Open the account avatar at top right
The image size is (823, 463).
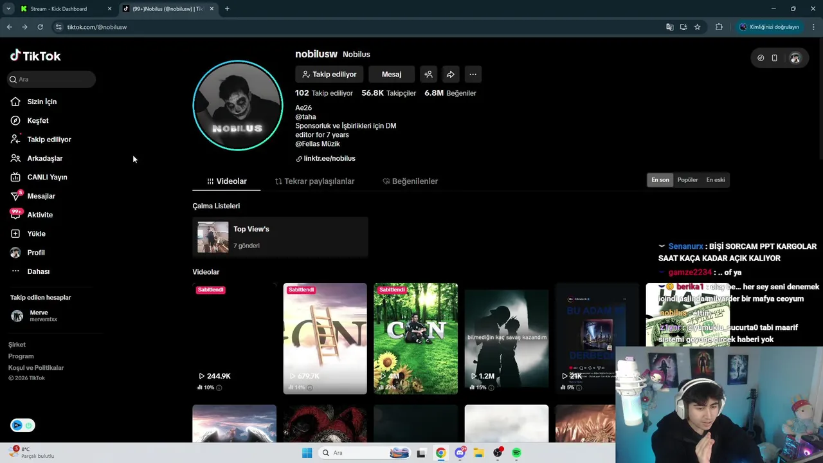click(795, 58)
